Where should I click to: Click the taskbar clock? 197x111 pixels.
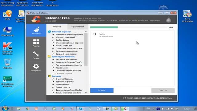[187, 109]
